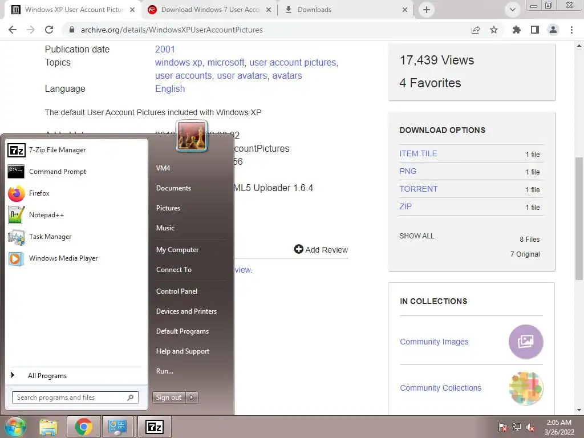The image size is (584, 438).
Task: Launch Notepad++ from Start menu
Action: 76,215
